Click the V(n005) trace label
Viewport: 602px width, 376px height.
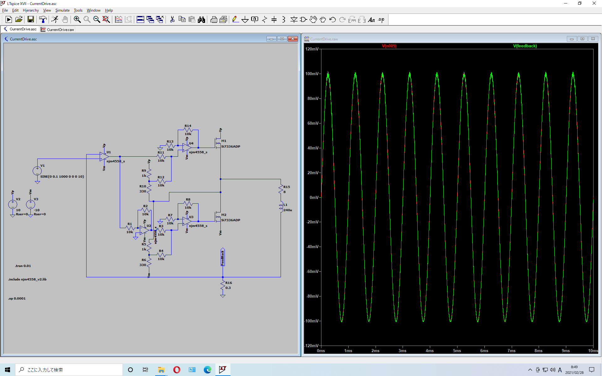pyautogui.click(x=389, y=46)
